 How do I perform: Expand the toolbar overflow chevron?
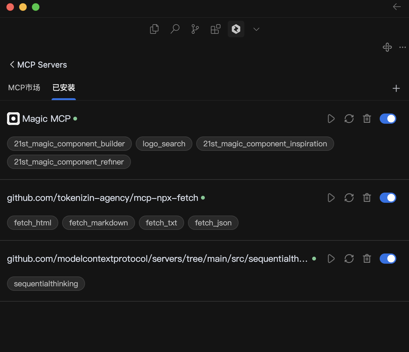pos(256,29)
